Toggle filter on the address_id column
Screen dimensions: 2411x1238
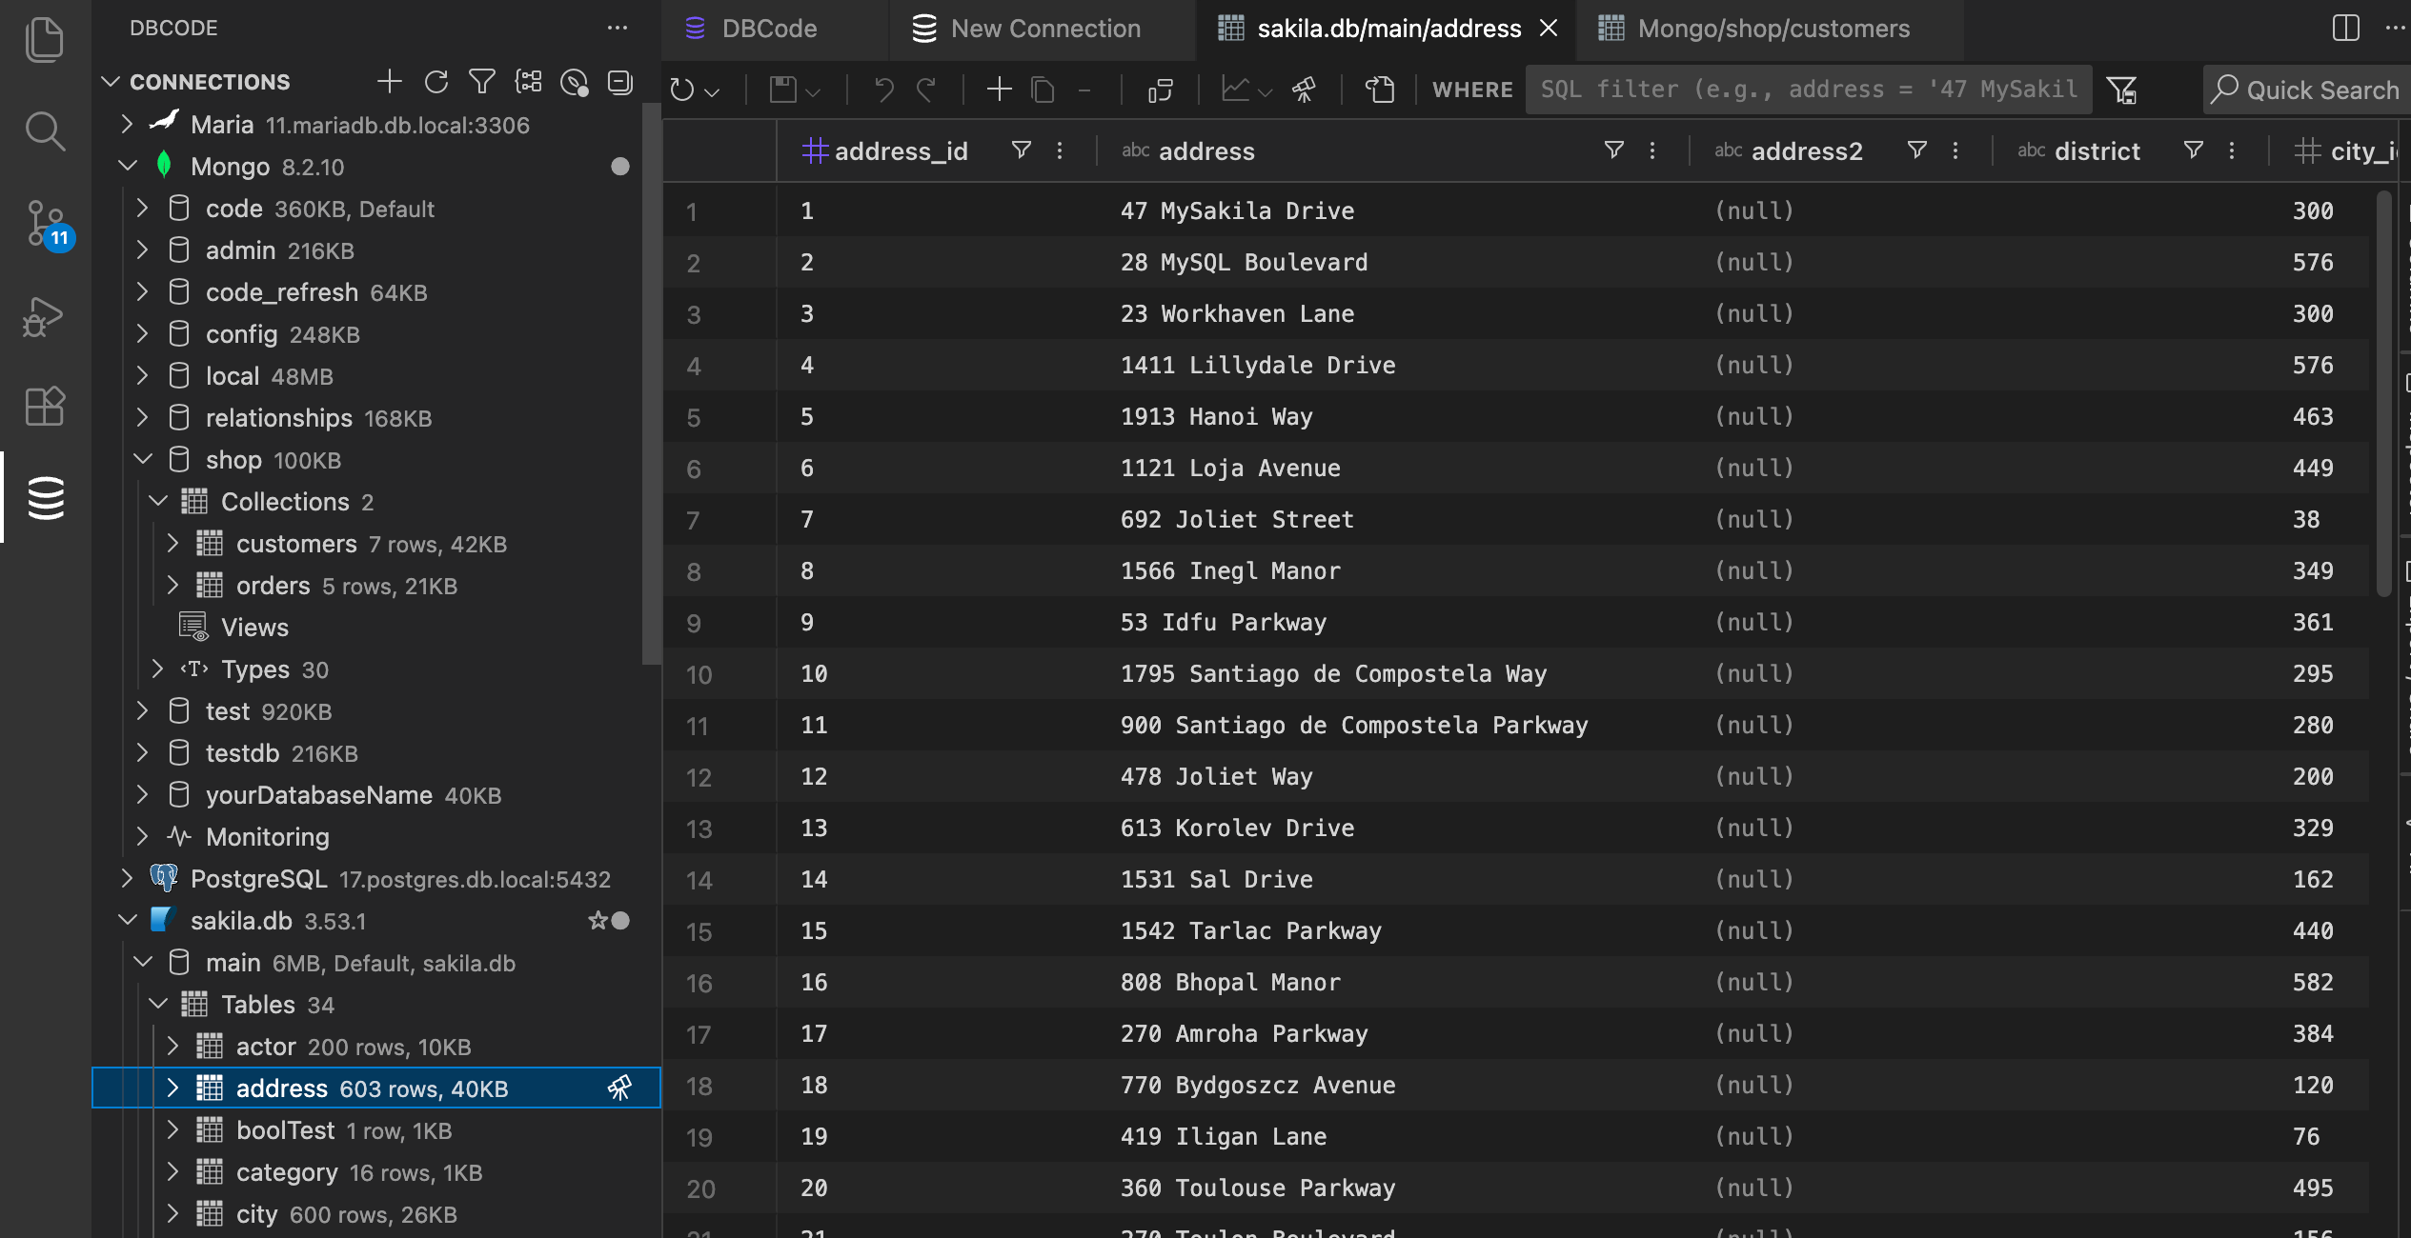coord(1021,150)
